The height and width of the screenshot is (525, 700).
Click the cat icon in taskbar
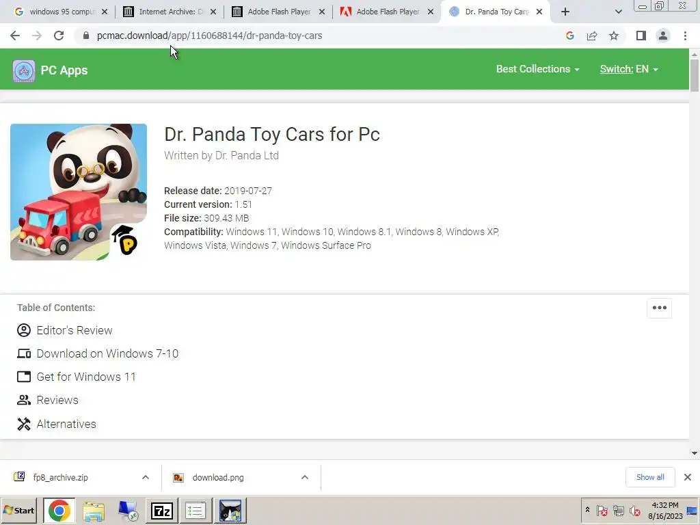click(x=230, y=511)
